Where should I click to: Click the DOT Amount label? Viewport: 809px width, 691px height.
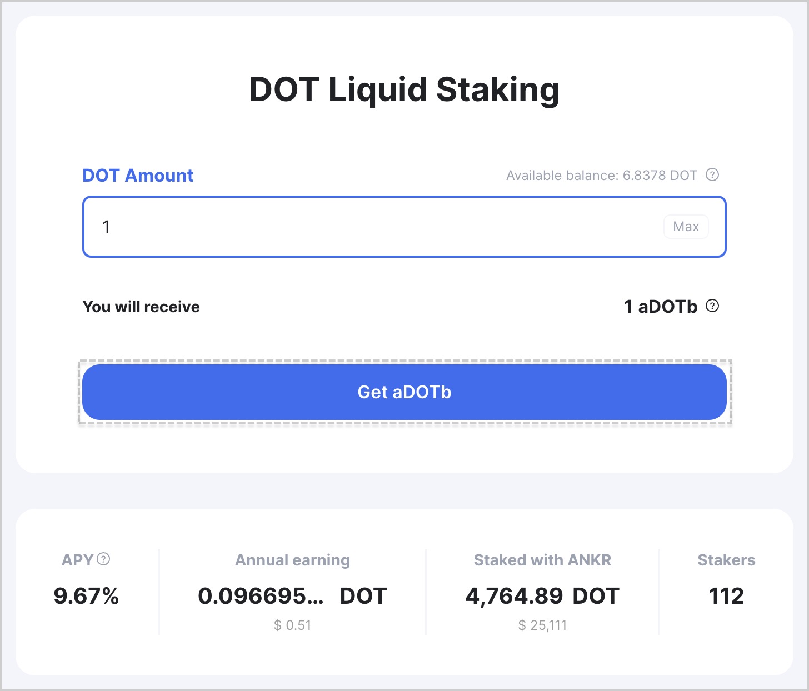tap(138, 176)
